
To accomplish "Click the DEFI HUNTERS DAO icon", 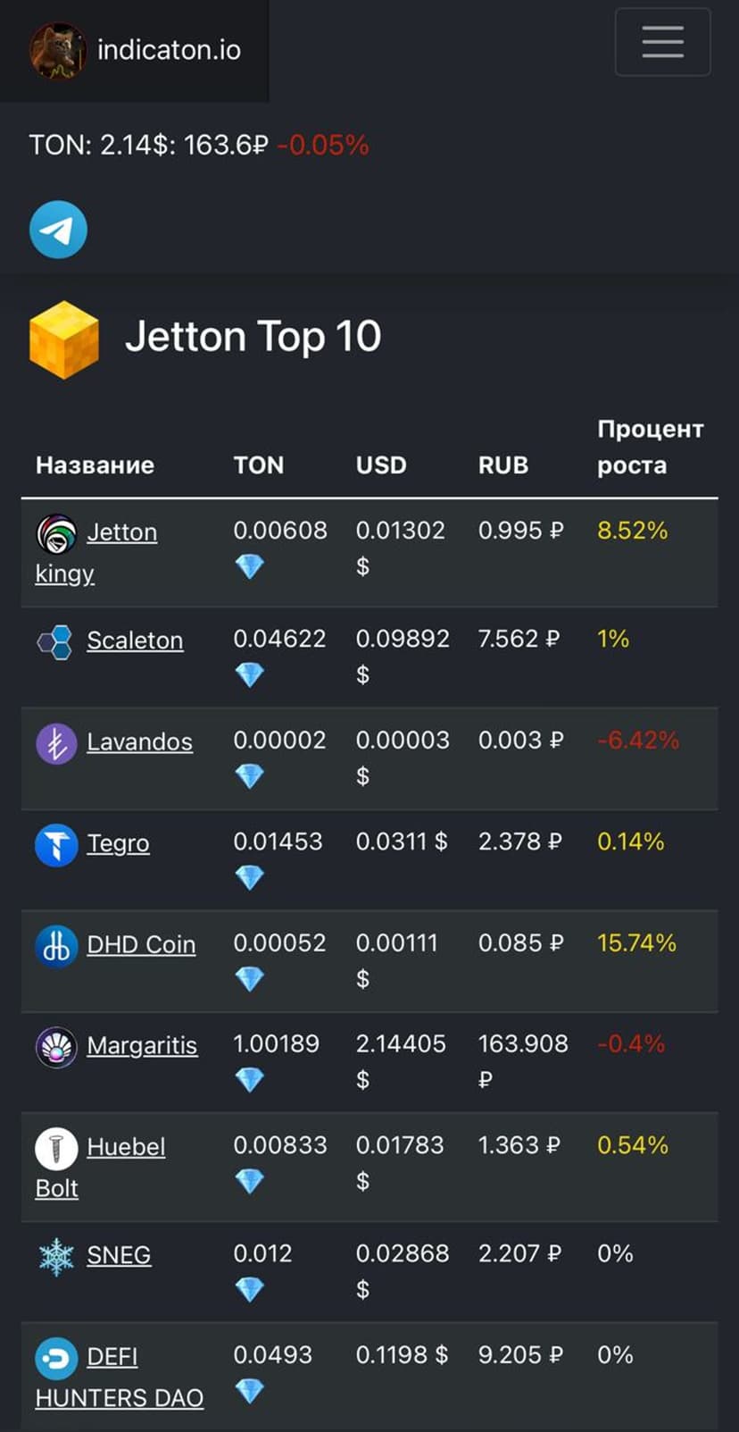I will 56,1358.
